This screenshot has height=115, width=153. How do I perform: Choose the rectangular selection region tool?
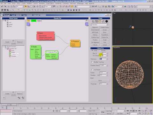click(x=31, y=6)
